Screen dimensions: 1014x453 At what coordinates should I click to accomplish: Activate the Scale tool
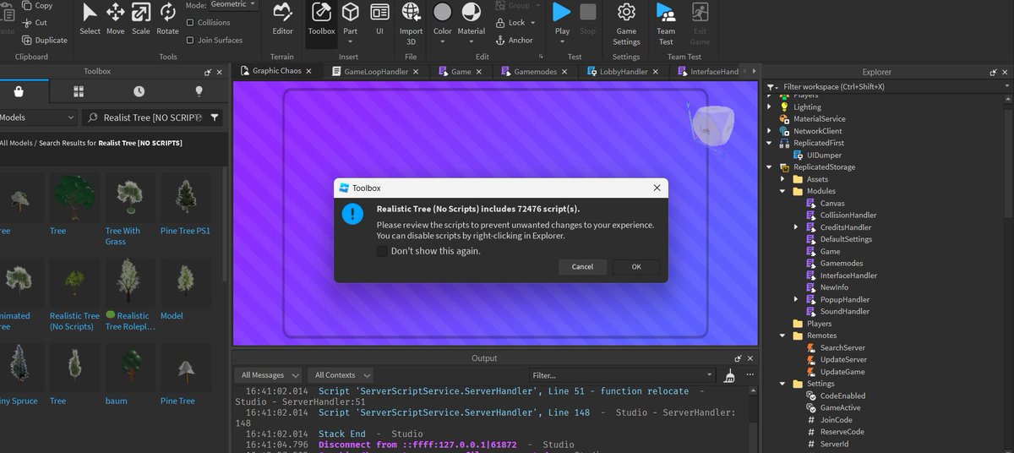point(140,19)
